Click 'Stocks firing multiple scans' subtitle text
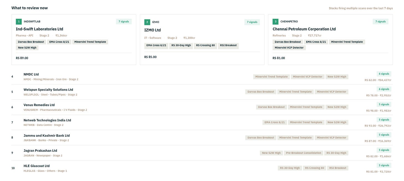The height and width of the screenshot is (181, 404). [x=361, y=8]
